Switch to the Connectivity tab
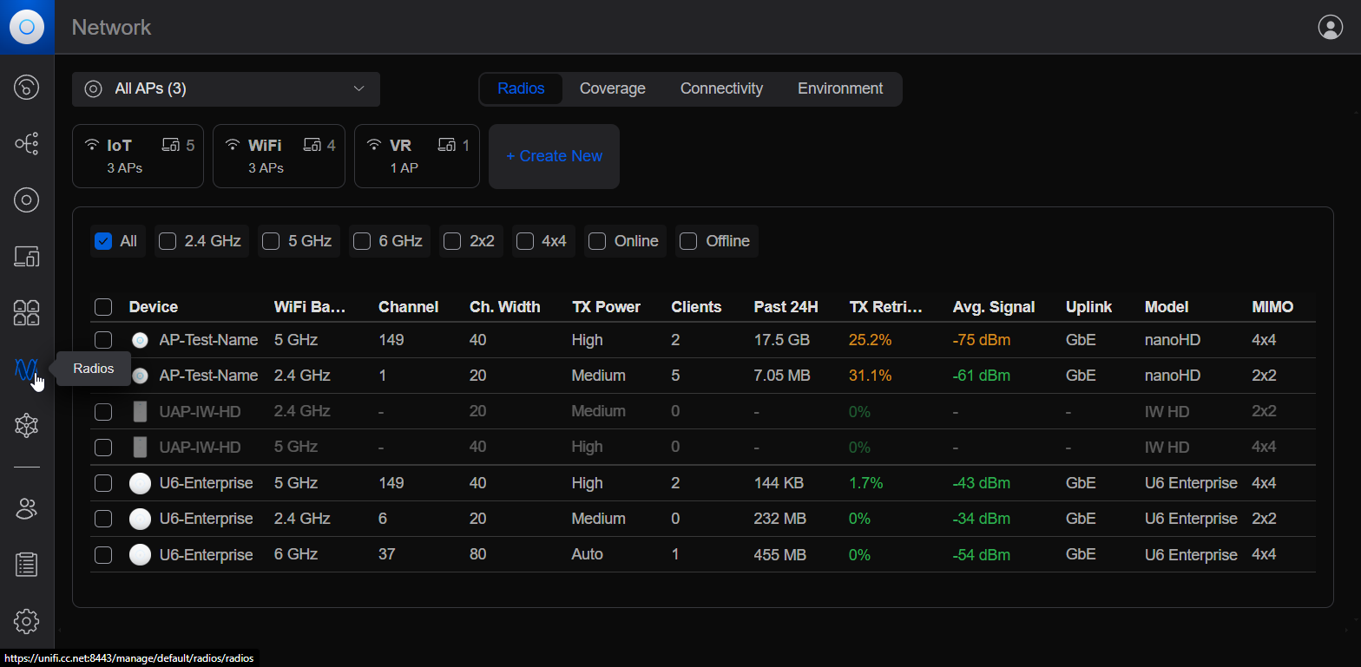The image size is (1361, 667). click(721, 88)
